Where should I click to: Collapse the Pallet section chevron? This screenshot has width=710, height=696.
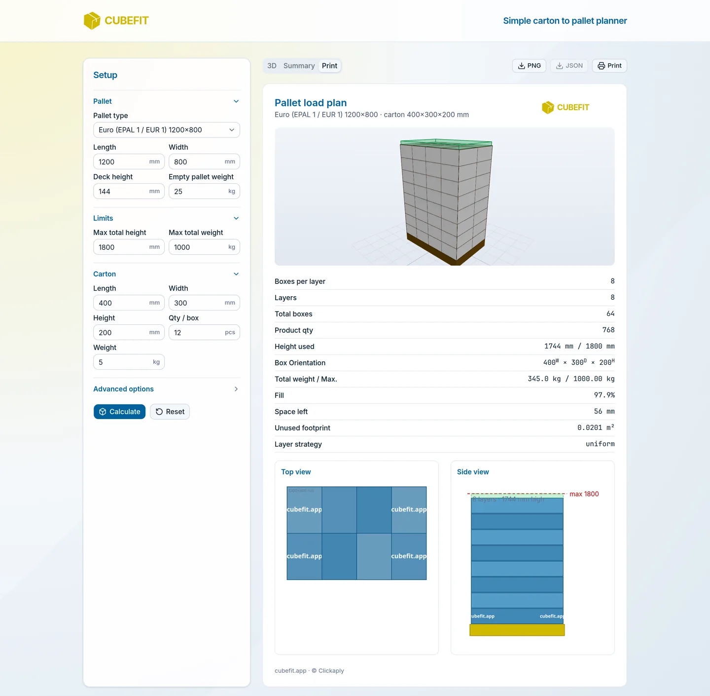tap(236, 101)
